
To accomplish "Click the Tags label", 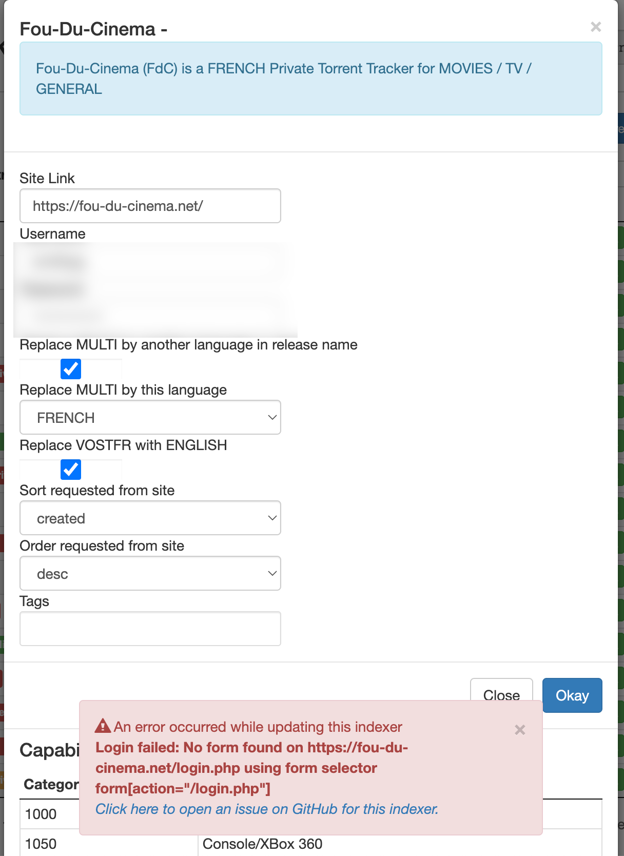I will click(x=34, y=601).
